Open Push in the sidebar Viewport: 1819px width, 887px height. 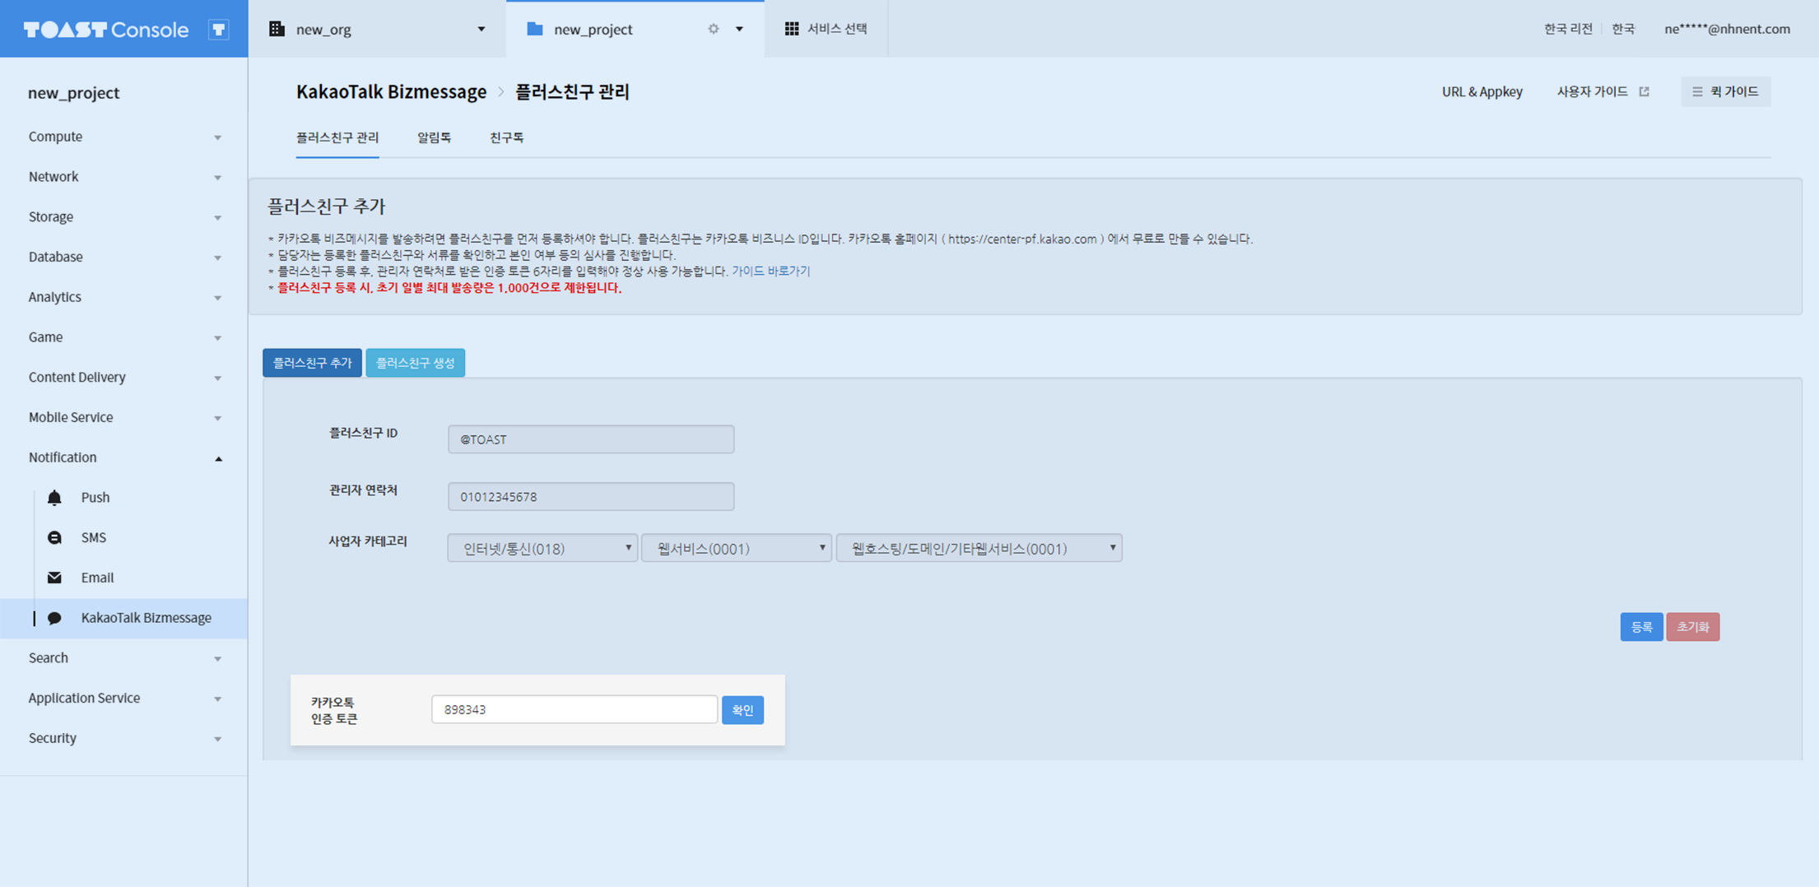pos(95,497)
